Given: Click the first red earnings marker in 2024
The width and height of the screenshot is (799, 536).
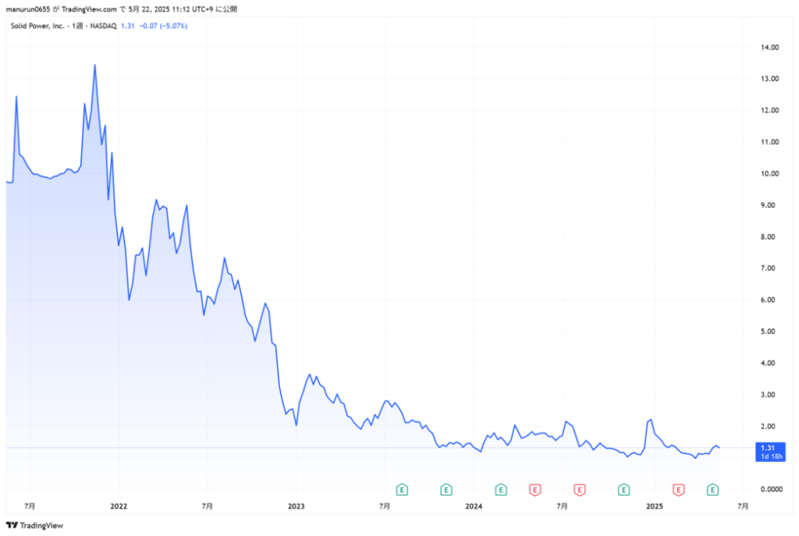Looking at the screenshot, I should pos(534,490).
